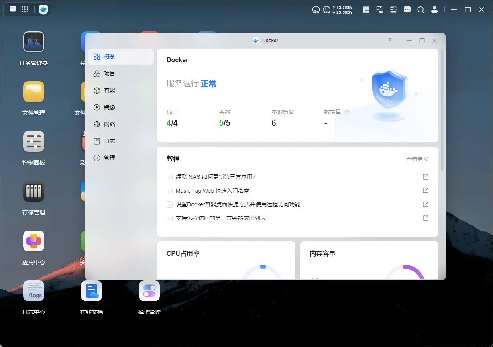Open the 容器 containers section
The image size is (493, 347).
[120, 90]
